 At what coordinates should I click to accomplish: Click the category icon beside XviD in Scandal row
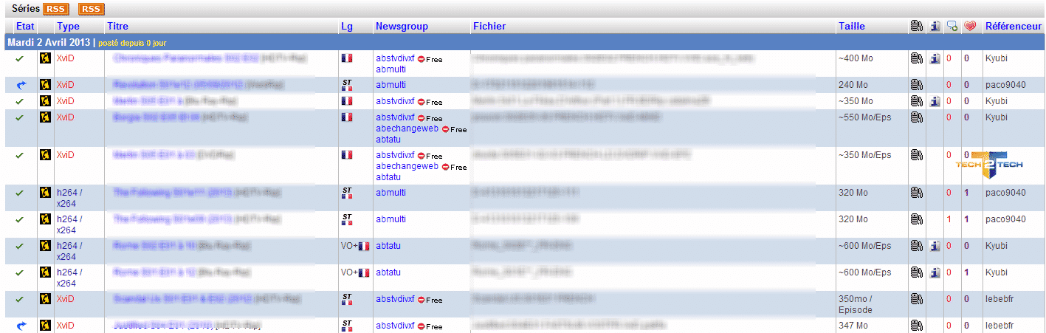coord(45,299)
